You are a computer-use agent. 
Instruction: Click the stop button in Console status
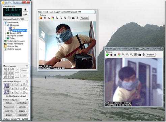tap(26, 10)
